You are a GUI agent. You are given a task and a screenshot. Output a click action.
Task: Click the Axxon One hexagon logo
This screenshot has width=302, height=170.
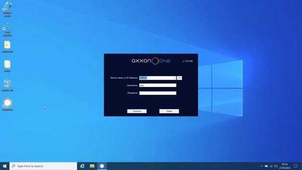coord(155,61)
